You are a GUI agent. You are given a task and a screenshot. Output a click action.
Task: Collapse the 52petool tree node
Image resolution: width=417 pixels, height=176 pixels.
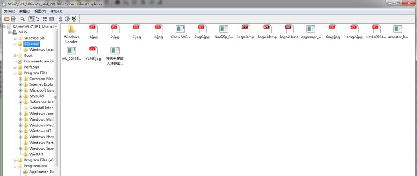point(15,44)
